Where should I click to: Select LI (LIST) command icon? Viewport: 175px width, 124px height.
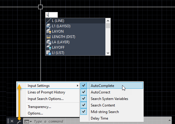click(49, 53)
